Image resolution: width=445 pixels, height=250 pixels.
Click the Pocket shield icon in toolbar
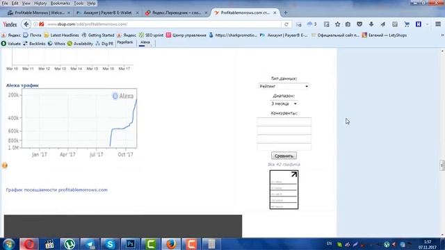coord(359,24)
